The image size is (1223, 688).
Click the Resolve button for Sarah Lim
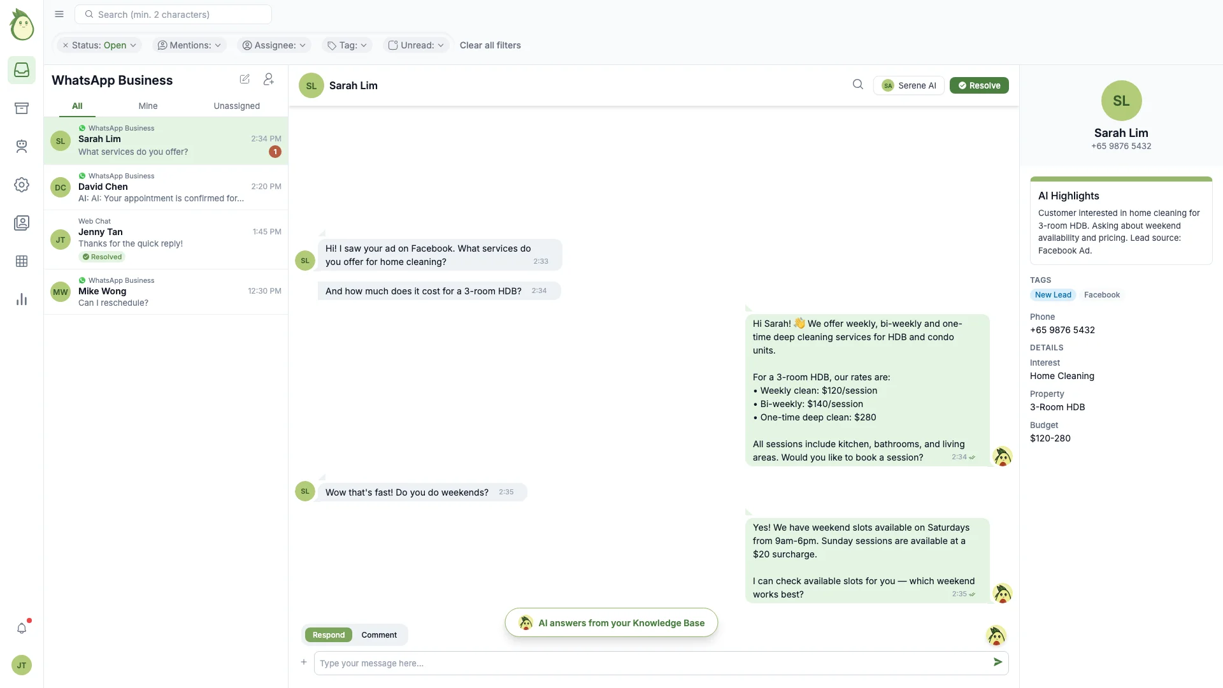[979, 85]
